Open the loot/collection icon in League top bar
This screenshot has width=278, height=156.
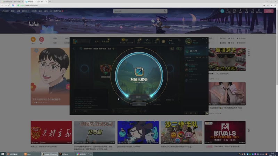[138, 41]
